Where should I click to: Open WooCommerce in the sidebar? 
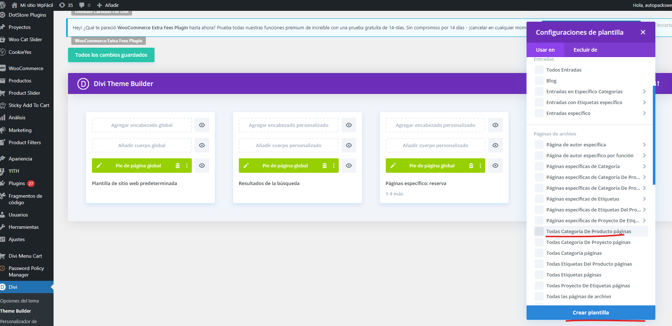(26, 68)
